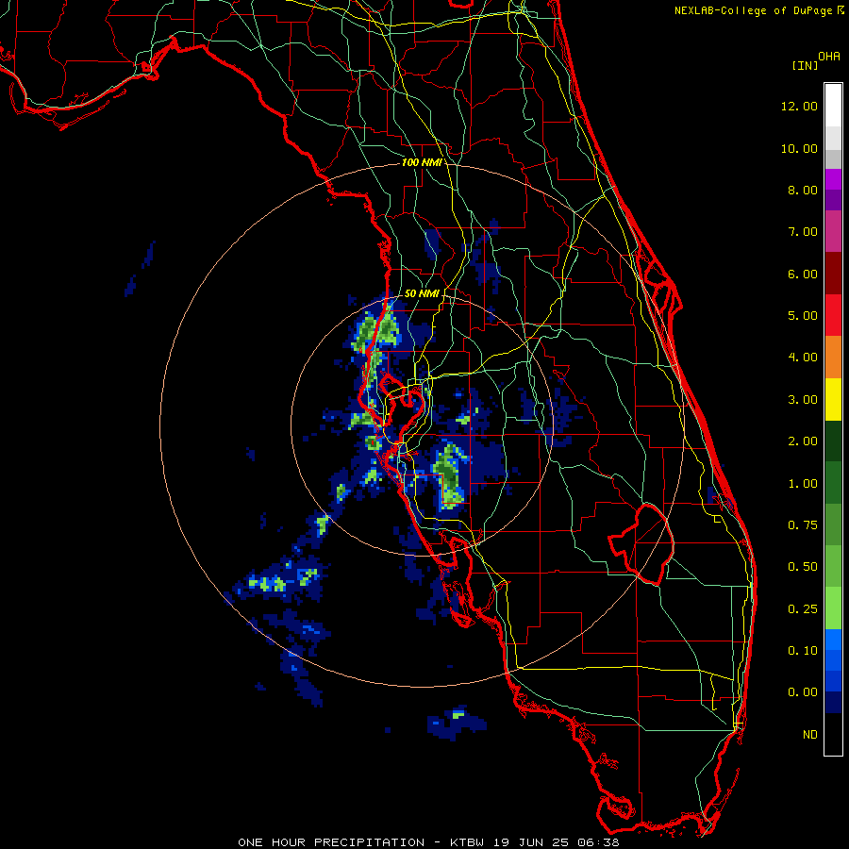Screen dimensions: 849x849
Task: Click the 1.00 legend value
Action: pos(803,484)
